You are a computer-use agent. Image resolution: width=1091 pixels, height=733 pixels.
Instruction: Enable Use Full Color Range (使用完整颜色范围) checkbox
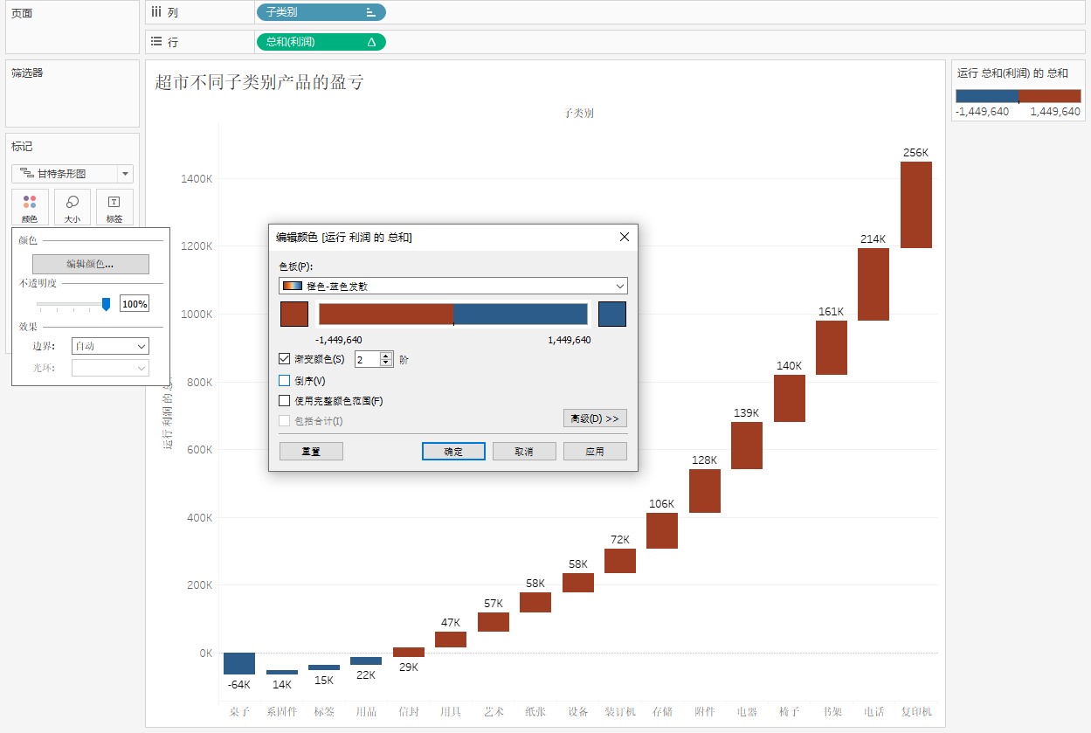click(284, 401)
